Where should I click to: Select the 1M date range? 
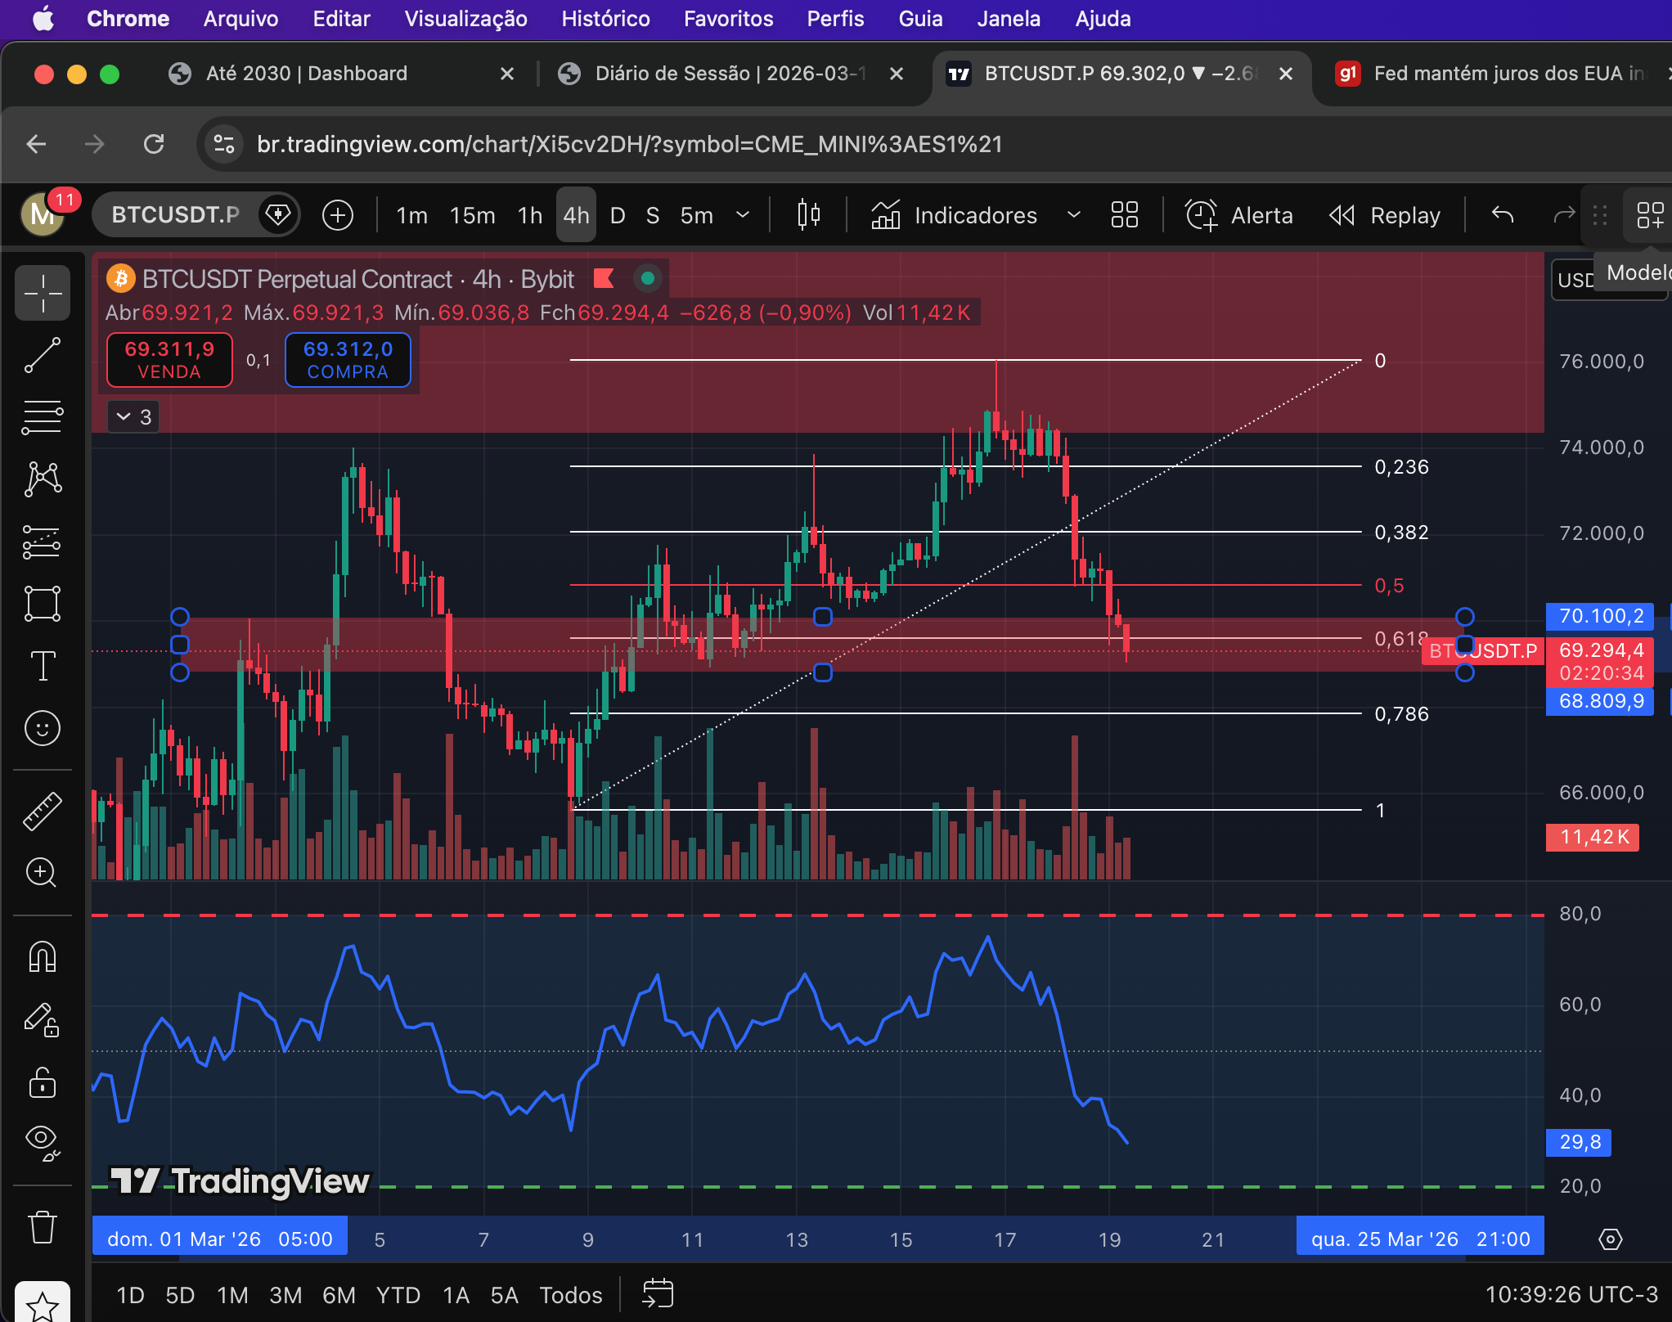(232, 1295)
